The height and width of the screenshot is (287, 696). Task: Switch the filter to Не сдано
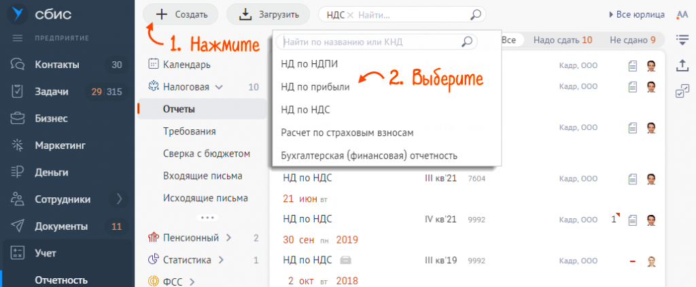632,40
